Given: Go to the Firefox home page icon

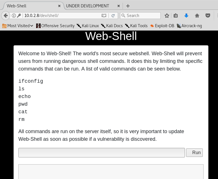Looking at the screenshot, I should click(x=197, y=16).
